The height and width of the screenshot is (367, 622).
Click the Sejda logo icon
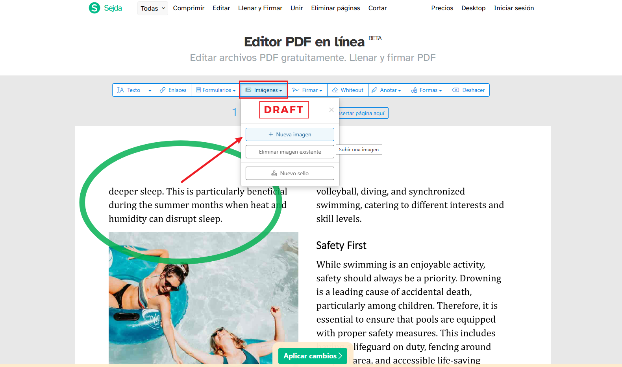click(94, 8)
